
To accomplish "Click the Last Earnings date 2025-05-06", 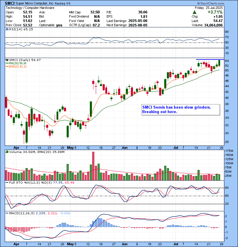I will 138,21.
